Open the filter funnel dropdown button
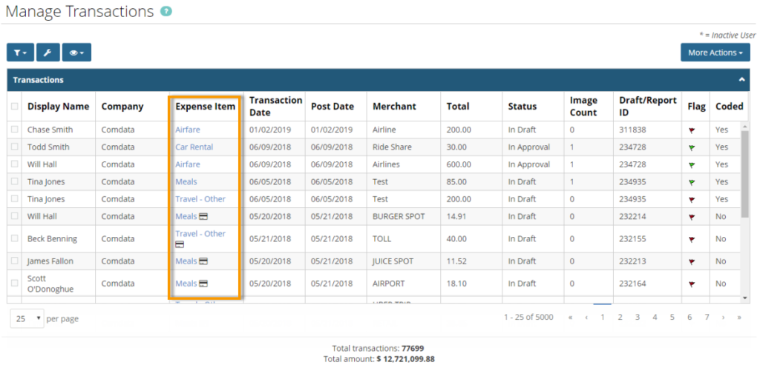Screen dimensions: 760x365 coord(20,53)
